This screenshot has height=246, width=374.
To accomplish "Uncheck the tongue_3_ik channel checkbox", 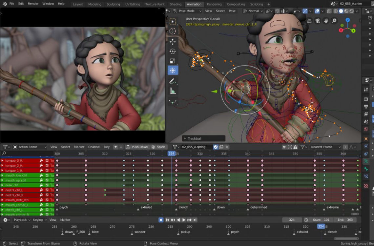I will point(47,161).
